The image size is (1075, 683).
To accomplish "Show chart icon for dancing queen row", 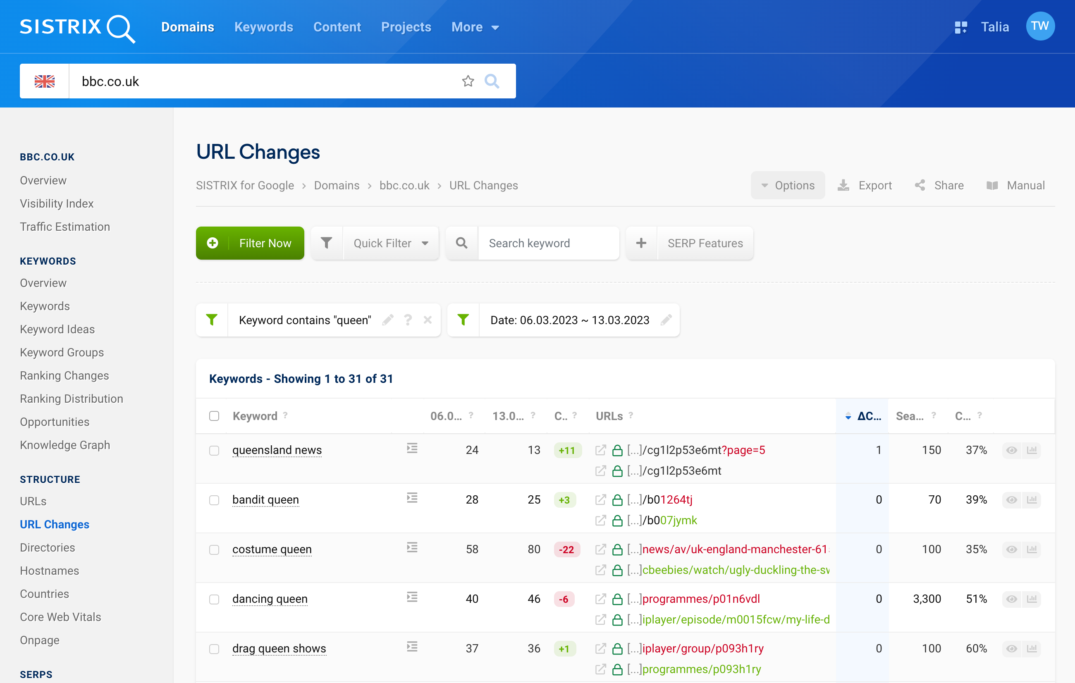I will [x=1032, y=599].
